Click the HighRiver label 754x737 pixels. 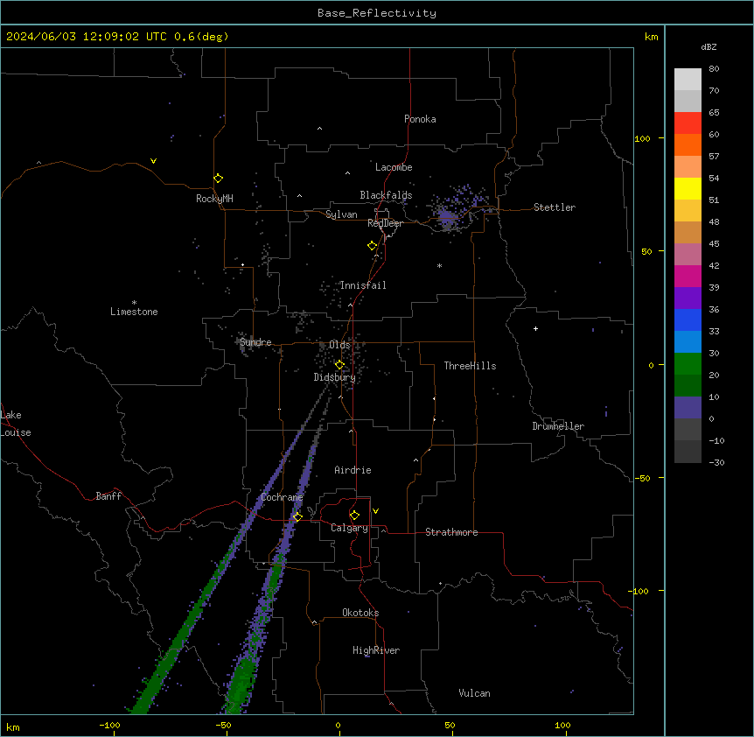(376, 650)
